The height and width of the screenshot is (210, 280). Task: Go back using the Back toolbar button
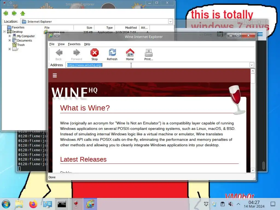[x=59, y=55]
